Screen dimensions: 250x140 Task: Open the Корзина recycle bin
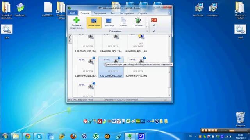point(240,119)
